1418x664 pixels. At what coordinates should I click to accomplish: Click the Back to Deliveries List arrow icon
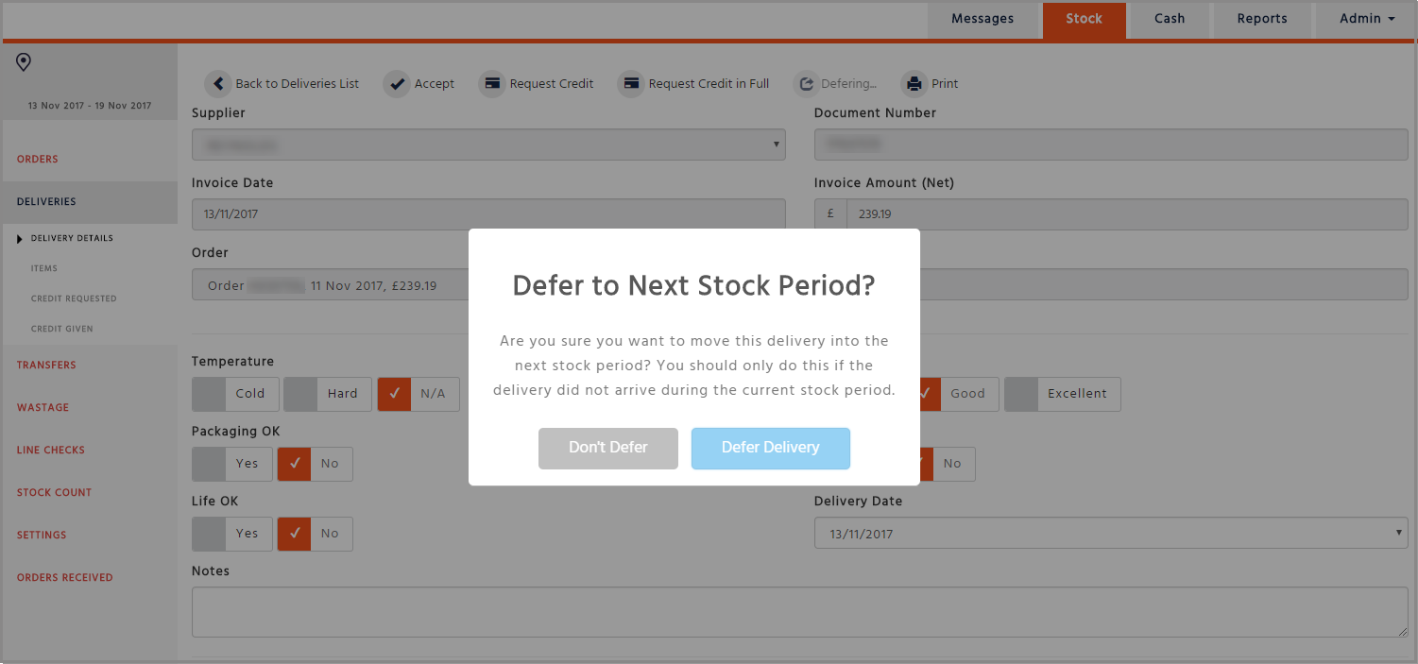pyautogui.click(x=218, y=83)
